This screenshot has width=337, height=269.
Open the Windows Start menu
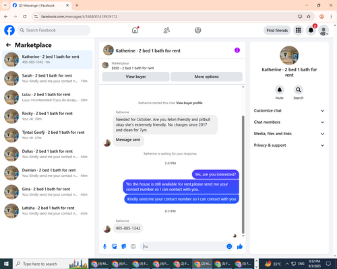click(6, 264)
